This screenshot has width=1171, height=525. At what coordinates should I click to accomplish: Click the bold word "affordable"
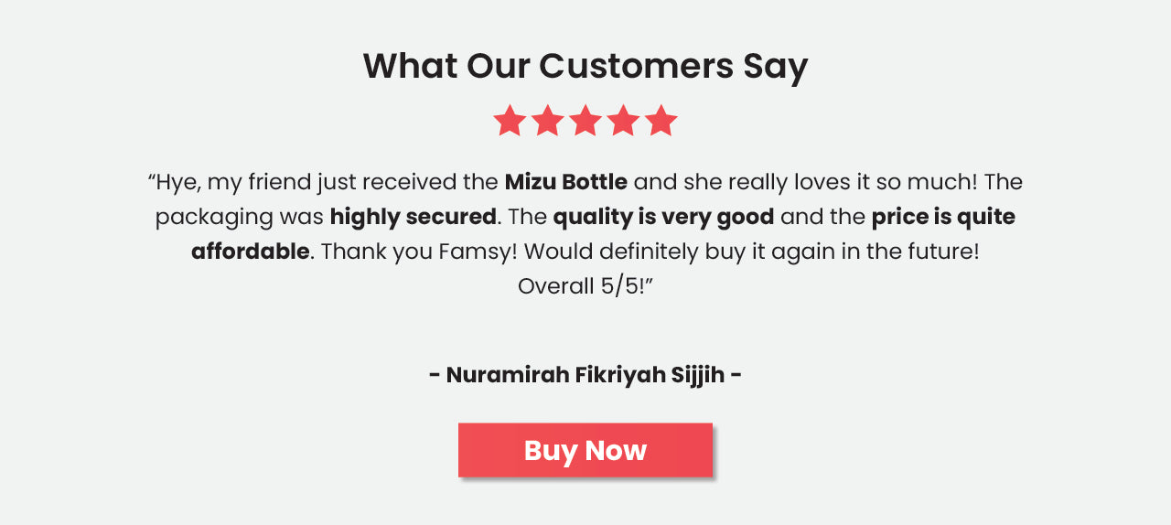click(250, 252)
